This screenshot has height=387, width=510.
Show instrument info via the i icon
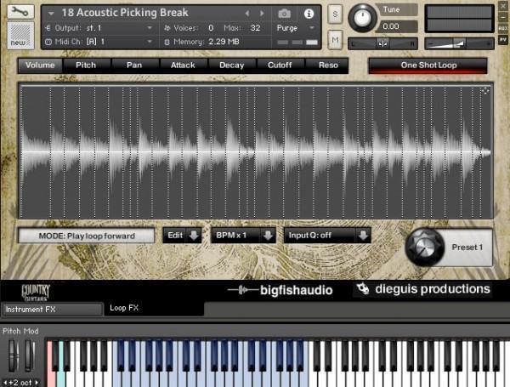point(308,14)
